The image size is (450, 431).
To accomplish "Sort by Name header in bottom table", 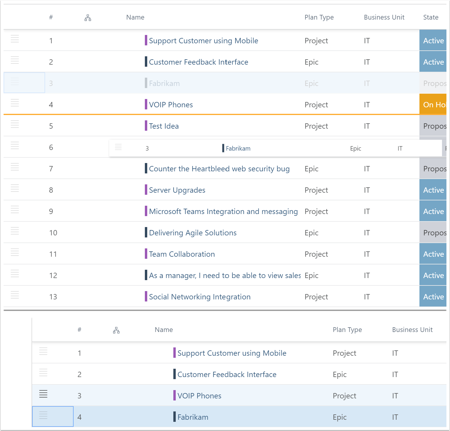I will (164, 330).
